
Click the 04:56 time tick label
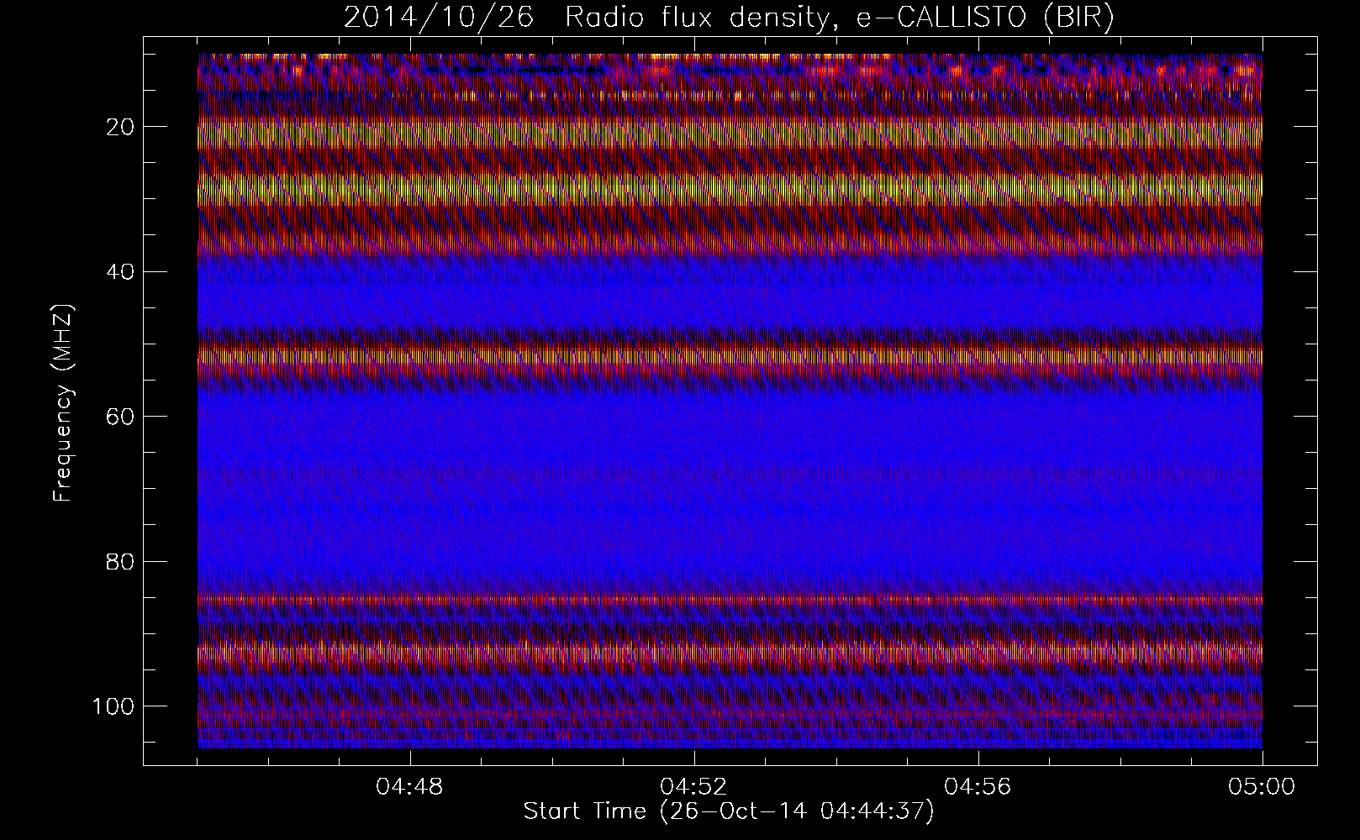[978, 787]
